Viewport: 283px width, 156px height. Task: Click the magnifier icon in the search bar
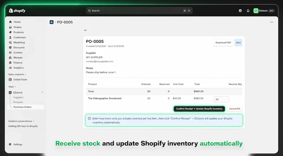89,11
